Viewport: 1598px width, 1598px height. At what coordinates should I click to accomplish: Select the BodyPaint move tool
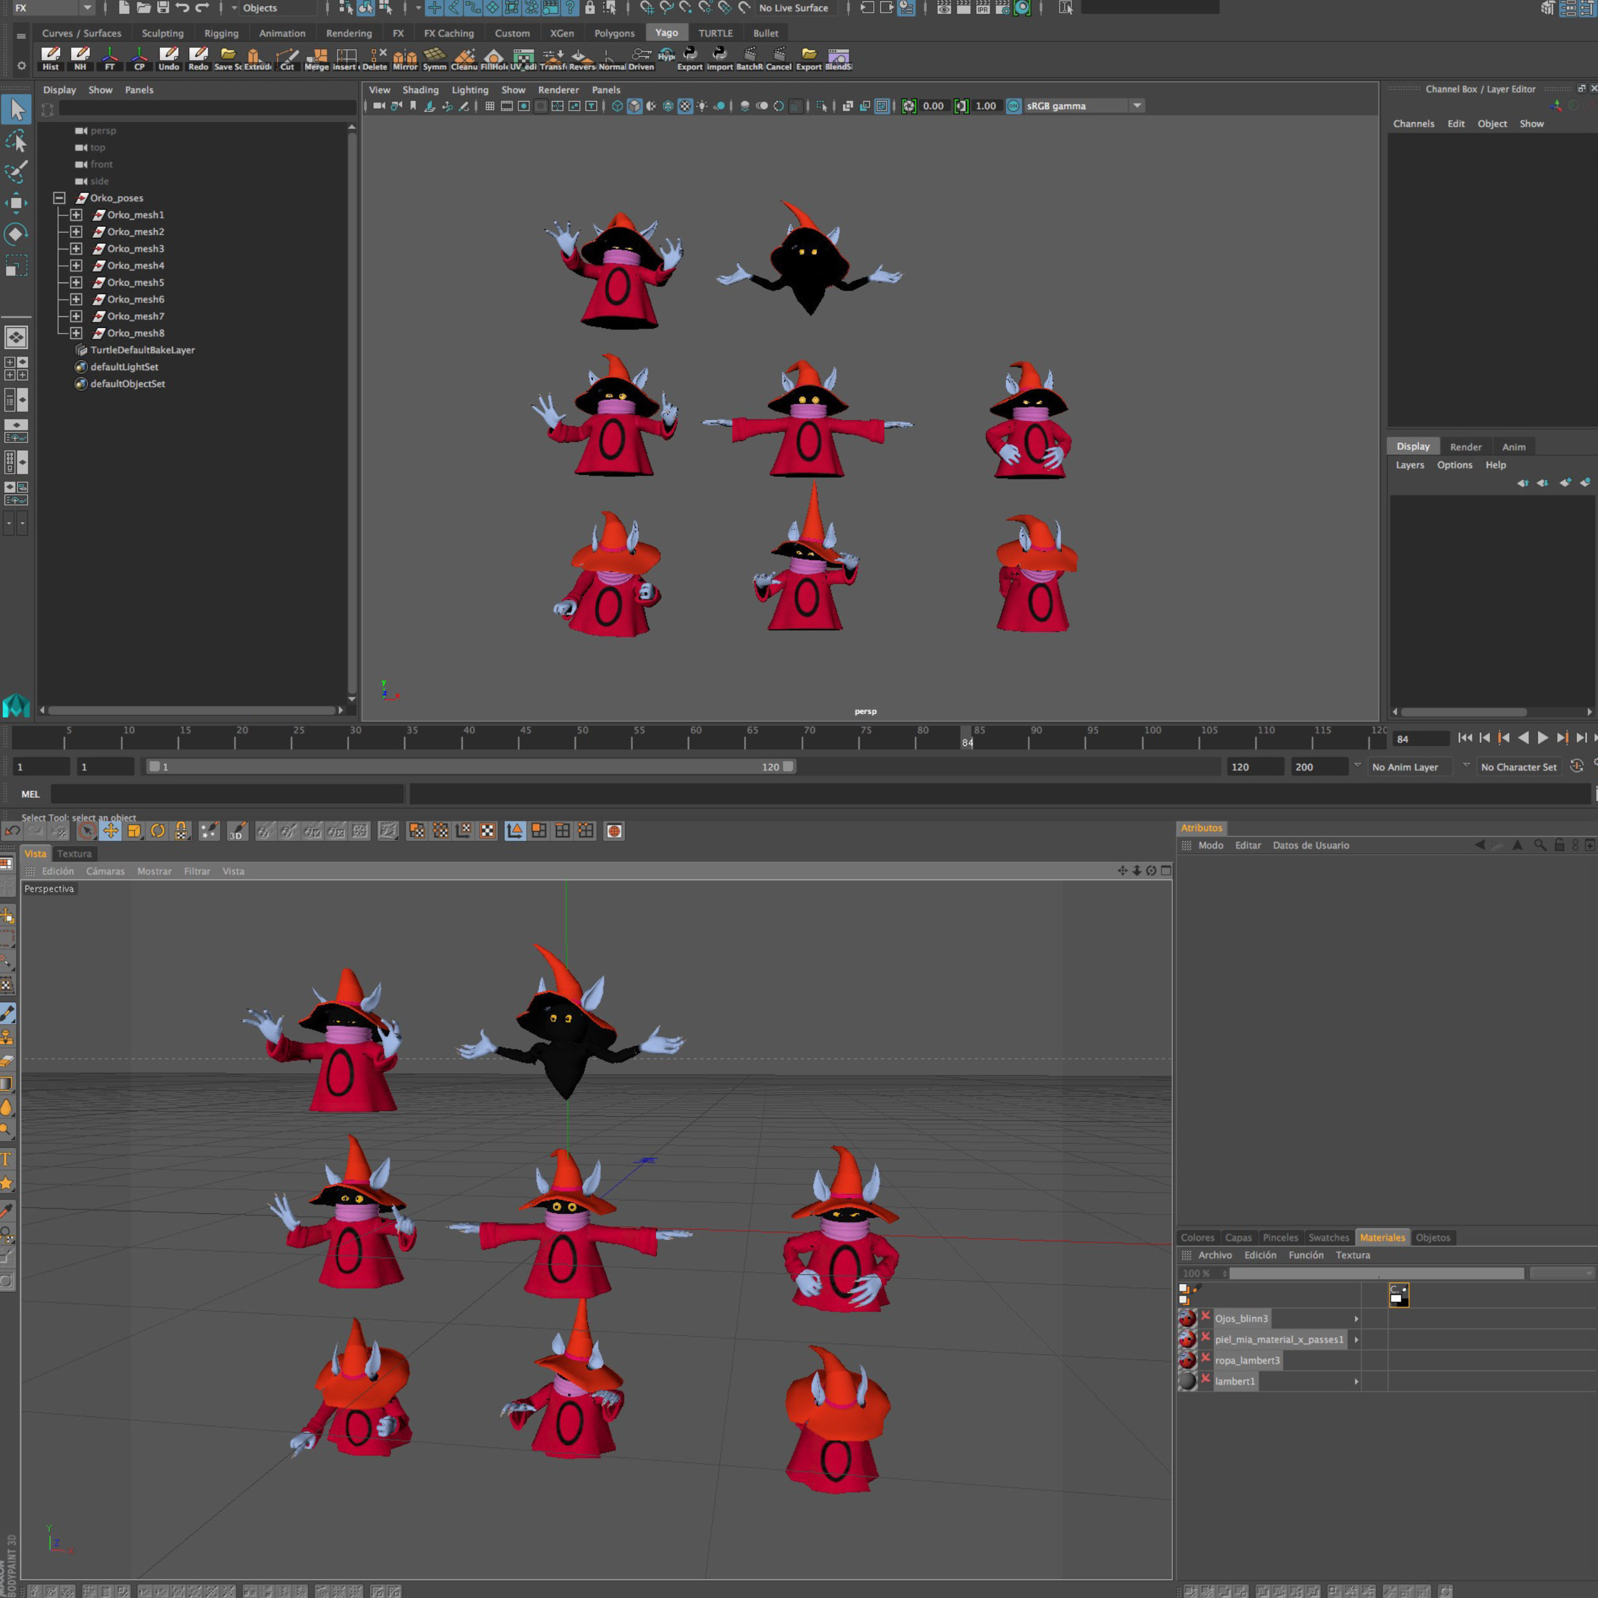point(111,830)
